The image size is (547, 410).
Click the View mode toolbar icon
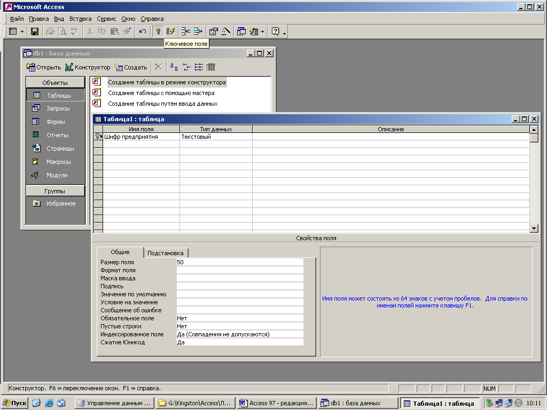13,31
